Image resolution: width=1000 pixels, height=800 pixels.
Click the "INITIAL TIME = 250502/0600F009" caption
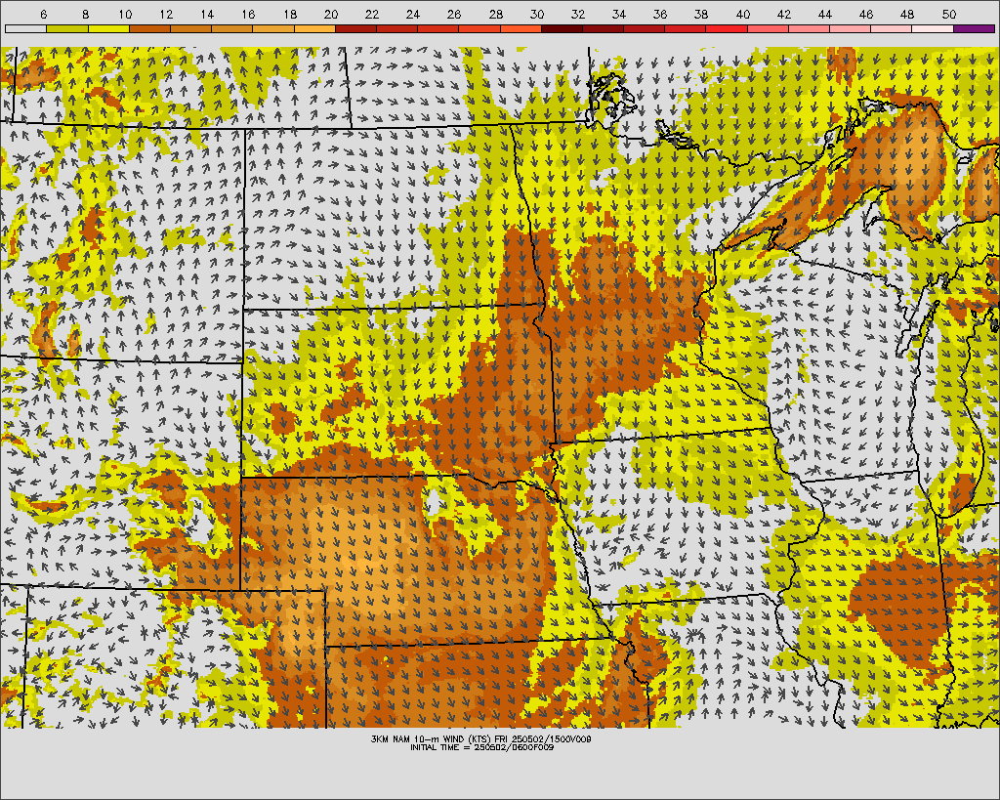[481, 747]
